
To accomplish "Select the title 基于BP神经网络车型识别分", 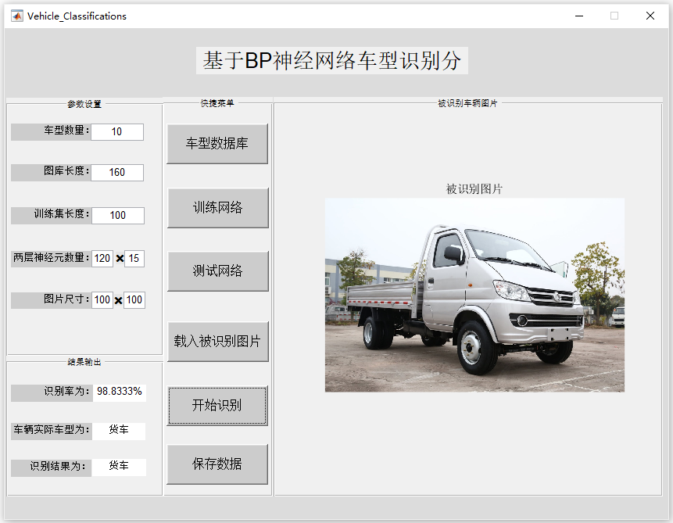I will click(332, 60).
